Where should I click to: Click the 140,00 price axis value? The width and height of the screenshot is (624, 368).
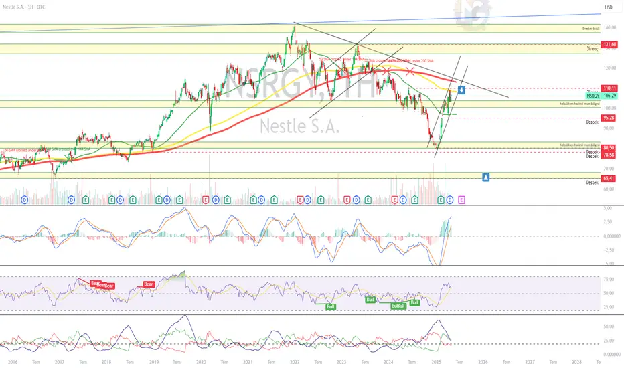(x=610, y=28)
